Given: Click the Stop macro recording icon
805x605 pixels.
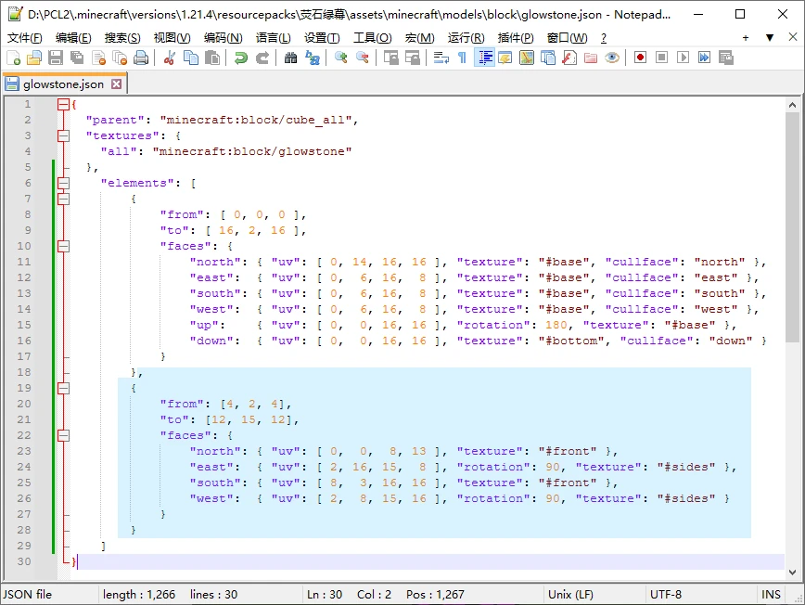Looking at the screenshot, I should tap(662, 58).
